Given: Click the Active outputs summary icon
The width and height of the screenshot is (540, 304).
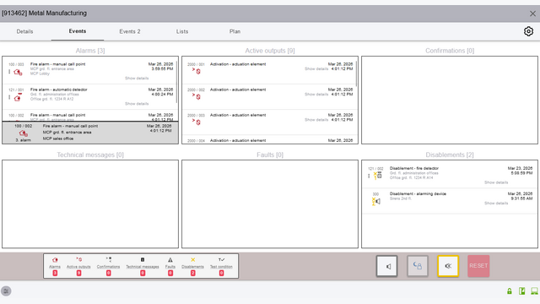Looking at the screenshot, I should click(78, 259).
